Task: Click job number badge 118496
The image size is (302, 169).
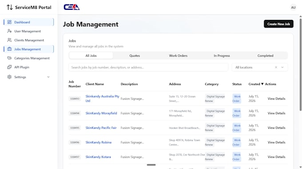Action: coord(75,142)
